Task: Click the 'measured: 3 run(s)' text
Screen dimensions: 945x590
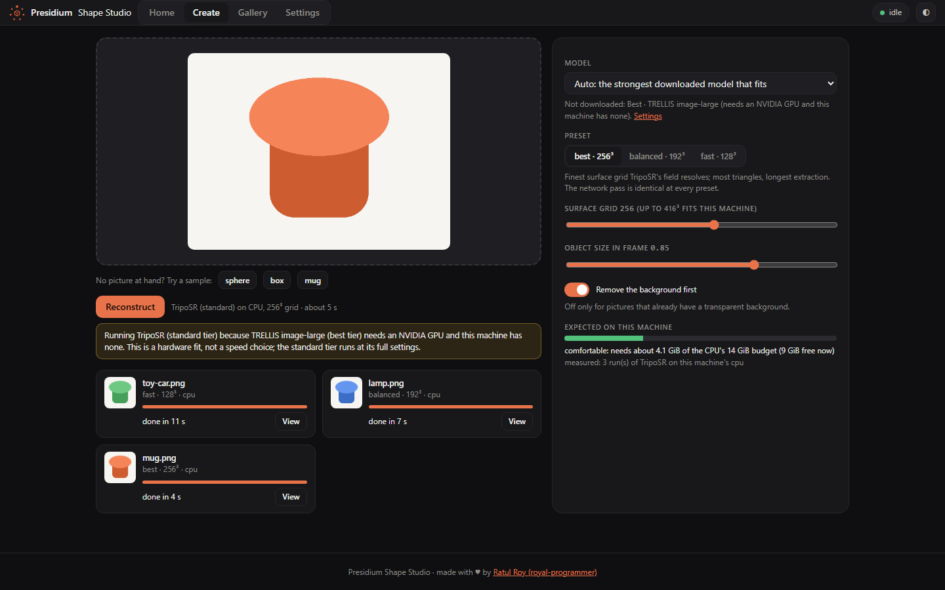Action: pyautogui.click(x=654, y=363)
